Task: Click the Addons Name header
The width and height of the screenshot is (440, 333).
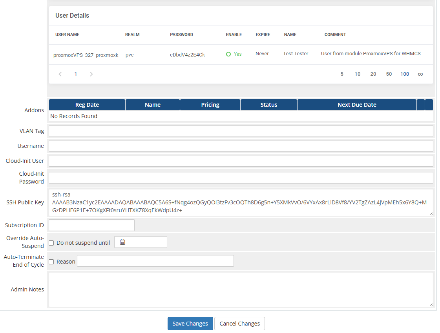Action: 153,105
